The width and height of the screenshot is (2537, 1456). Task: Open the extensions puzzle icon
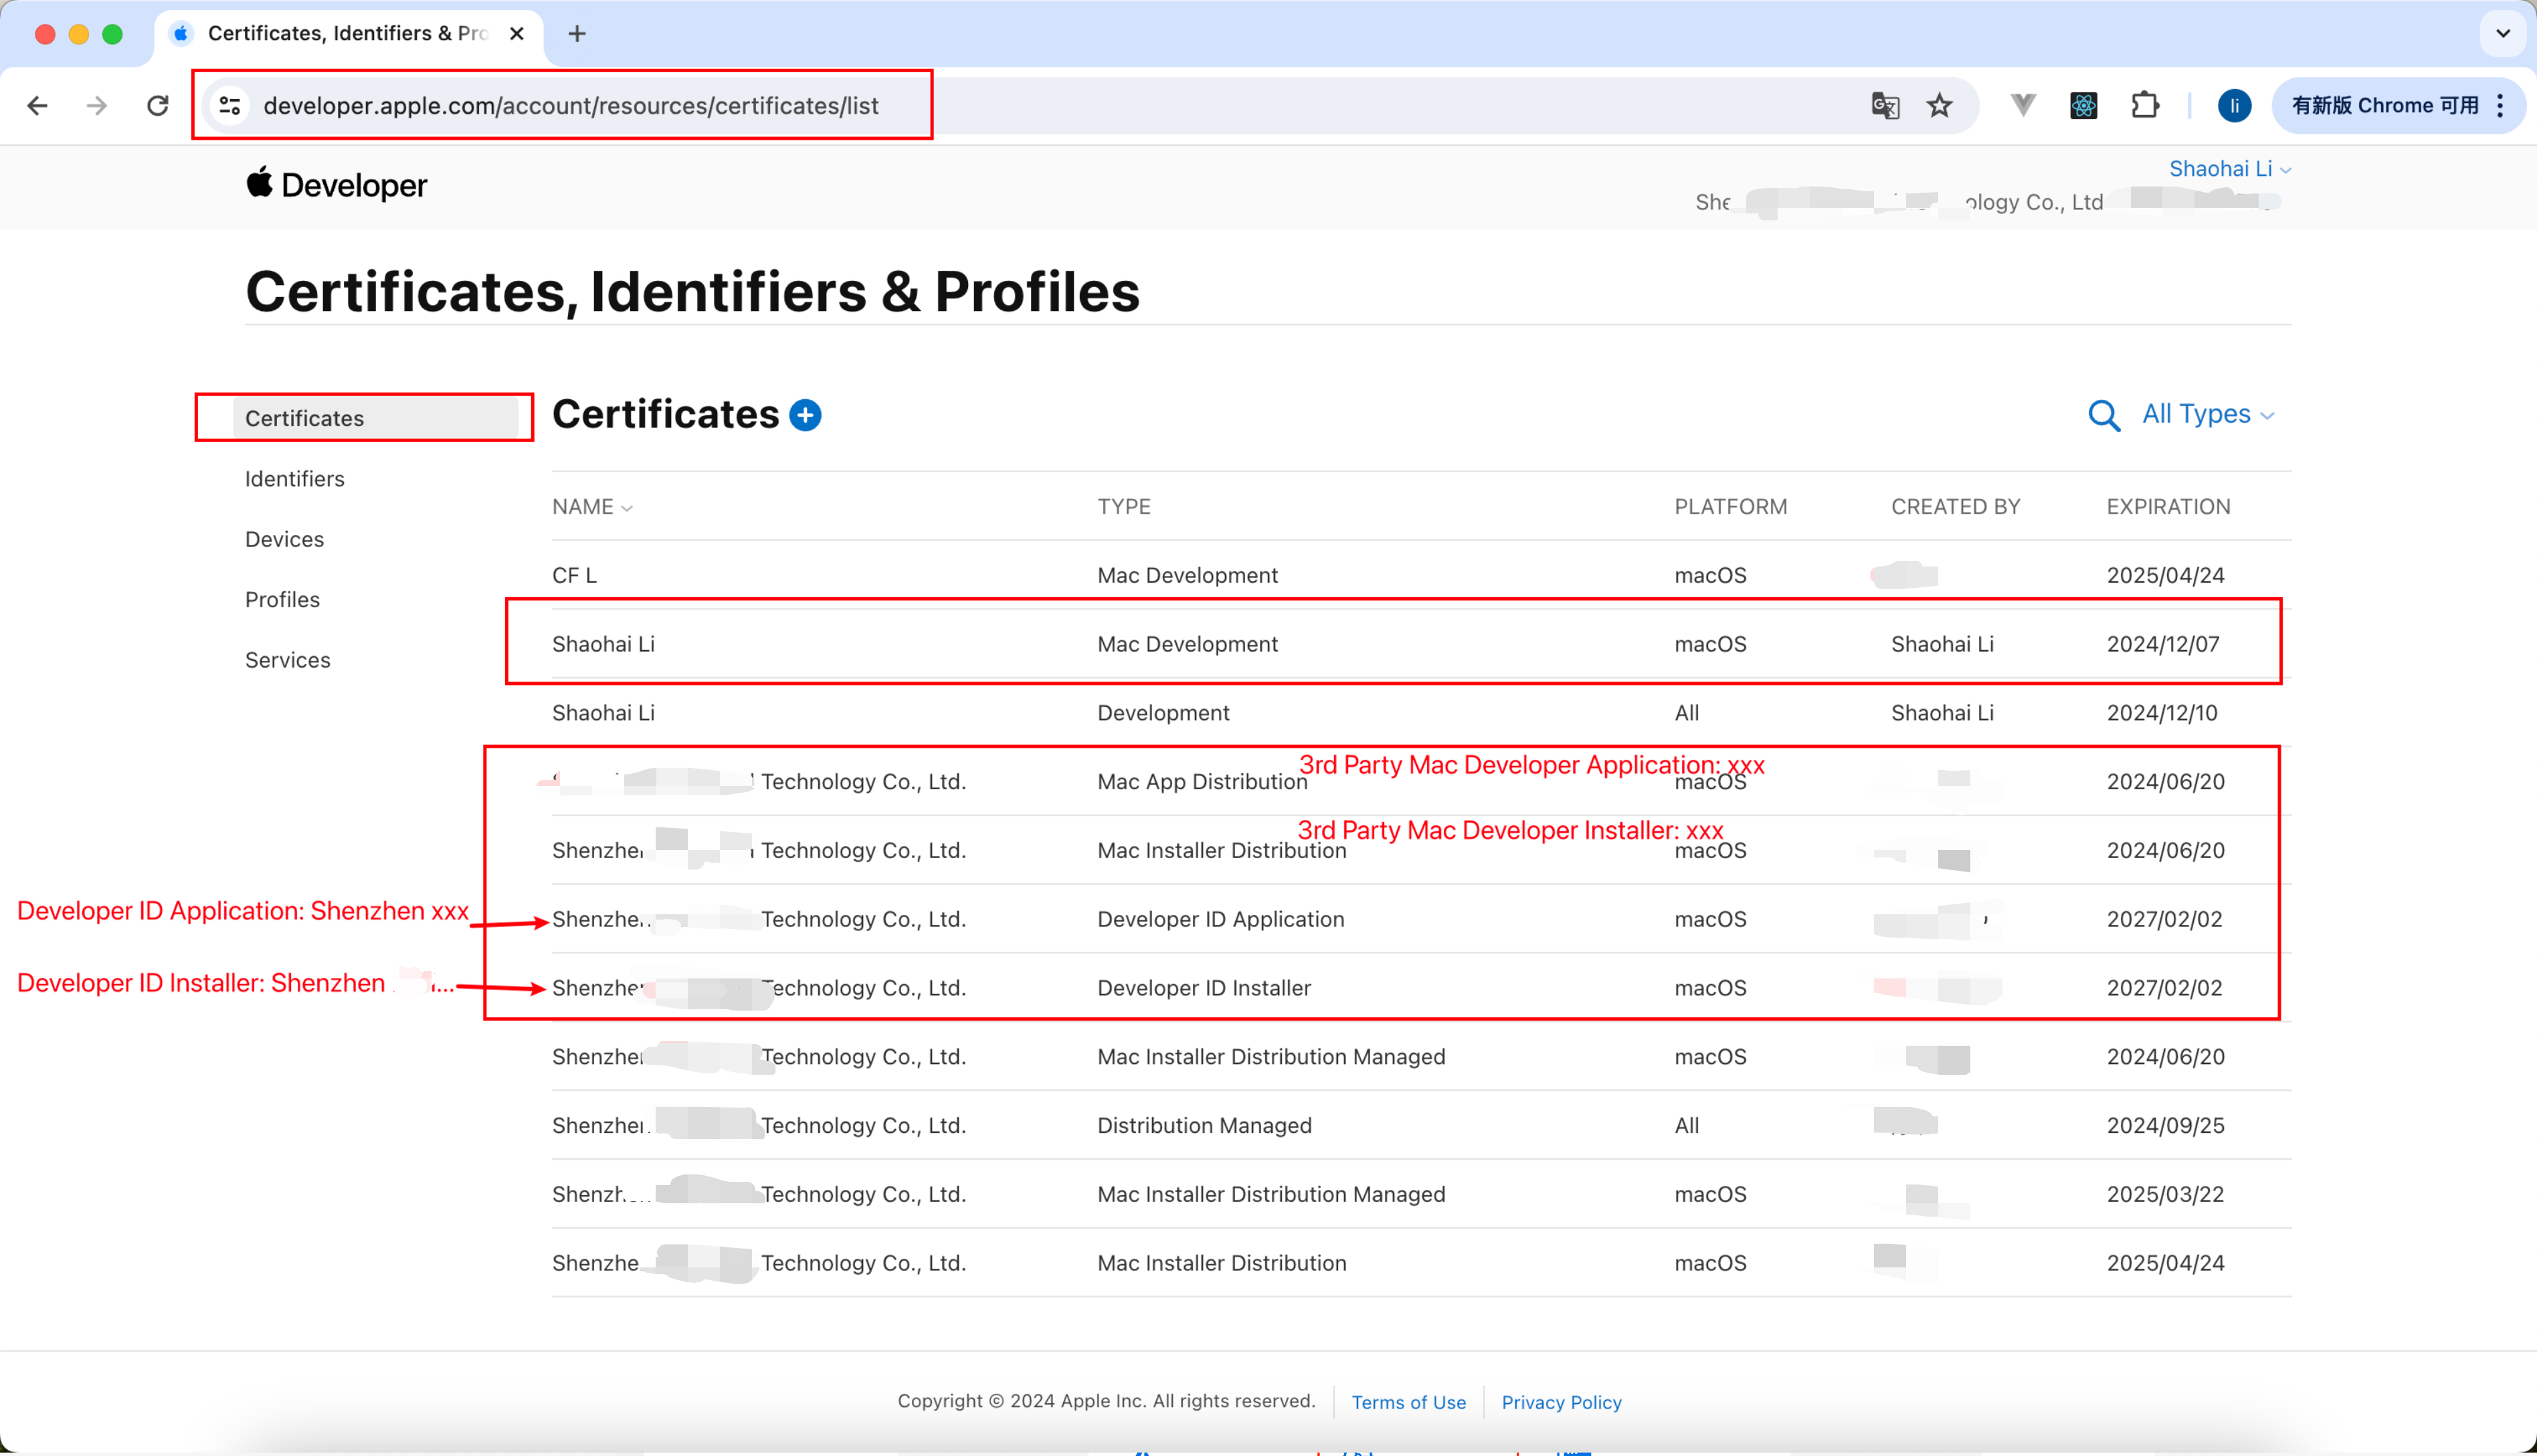(x=2145, y=106)
